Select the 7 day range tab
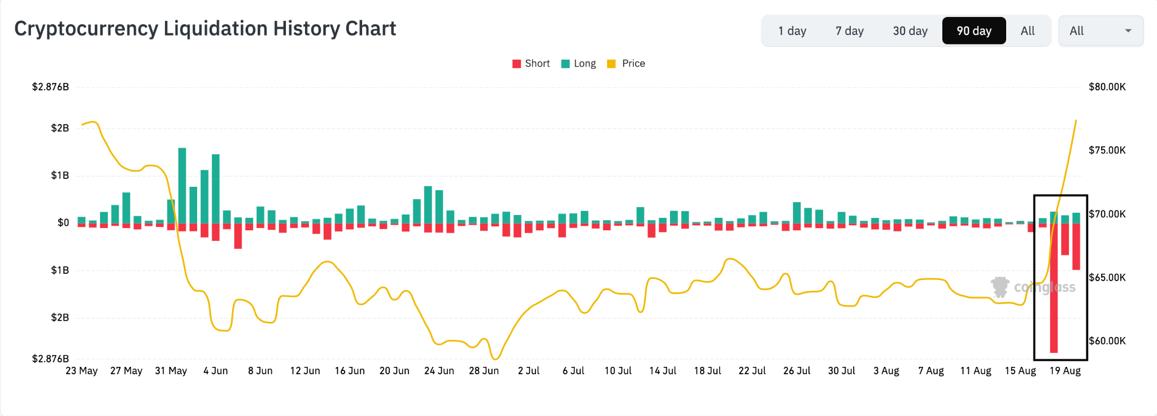1157x416 pixels. pyautogui.click(x=850, y=31)
